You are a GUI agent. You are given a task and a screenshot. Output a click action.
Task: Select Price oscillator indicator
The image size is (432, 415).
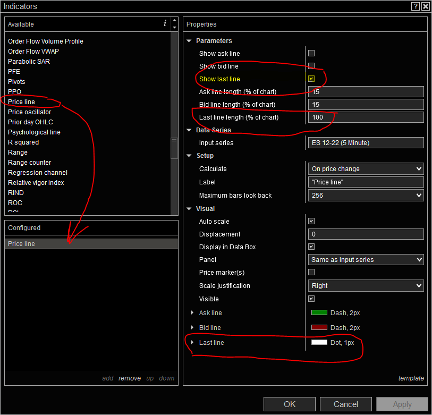click(x=29, y=112)
